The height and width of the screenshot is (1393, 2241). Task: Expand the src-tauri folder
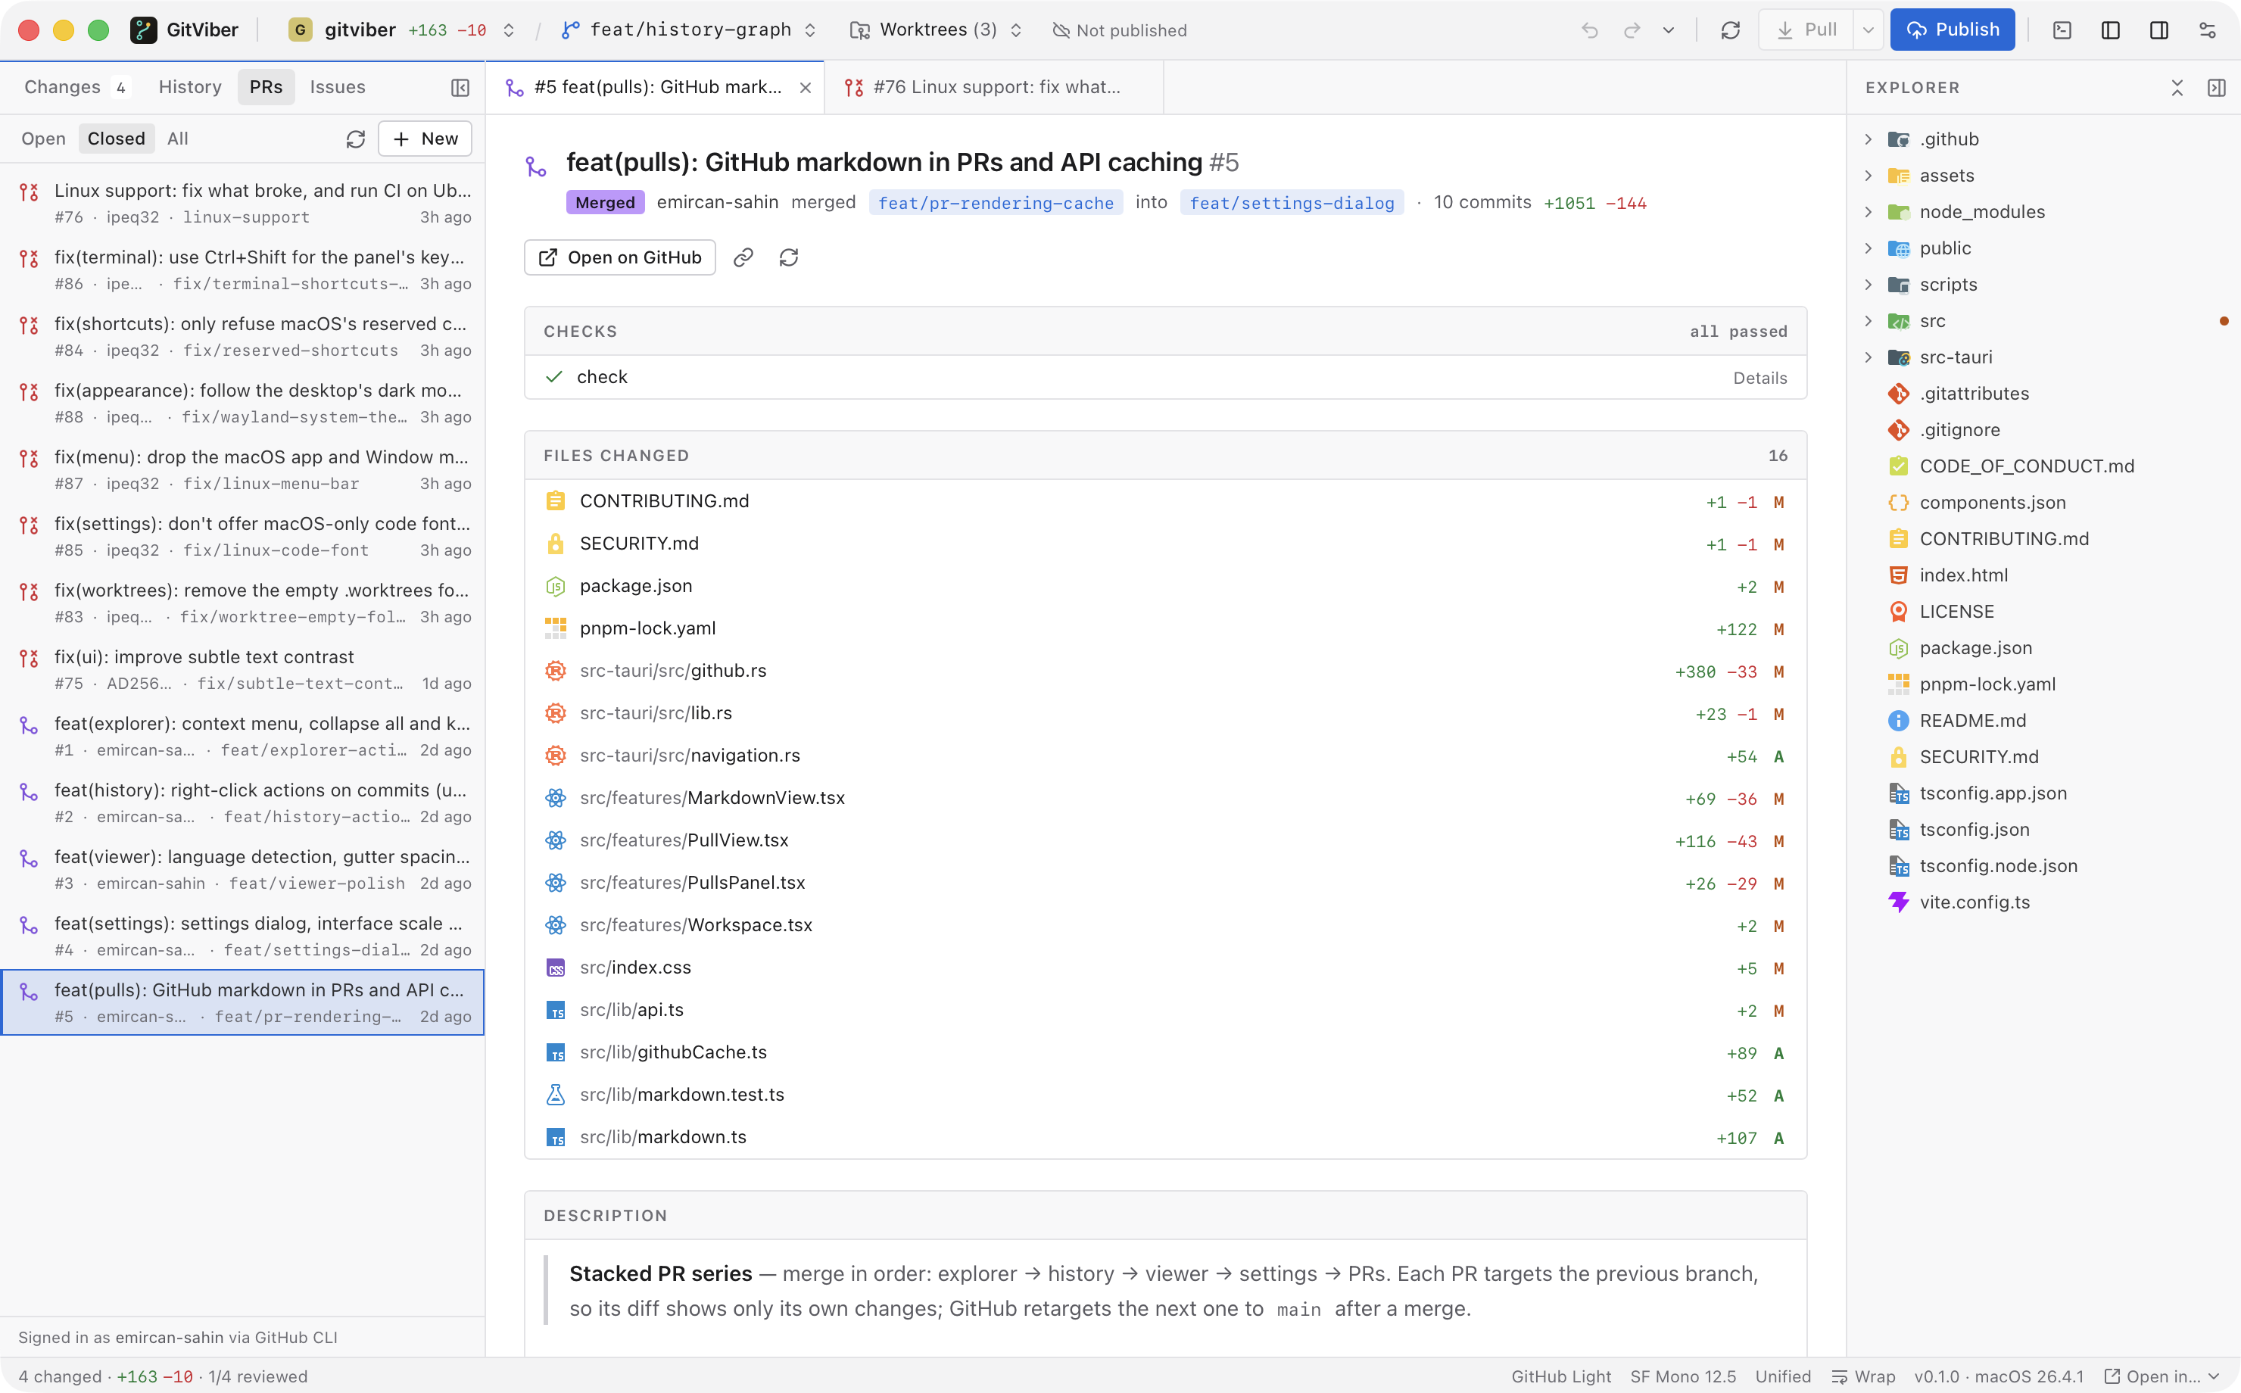[1868, 357]
